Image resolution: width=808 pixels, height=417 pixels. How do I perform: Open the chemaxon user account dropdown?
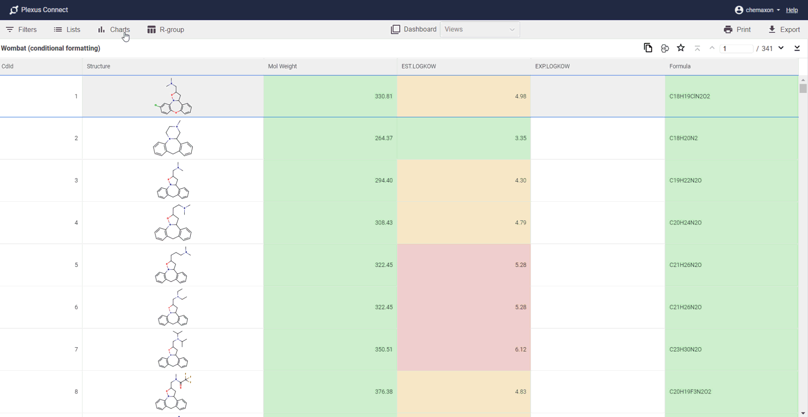click(x=757, y=10)
